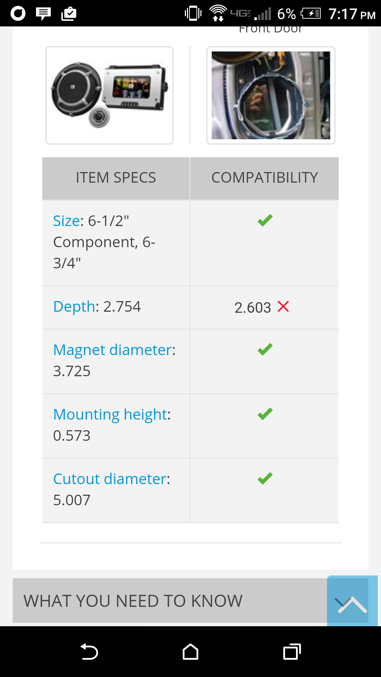Open the Cutout diameter link
The width and height of the screenshot is (381, 677).
coord(110,479)
